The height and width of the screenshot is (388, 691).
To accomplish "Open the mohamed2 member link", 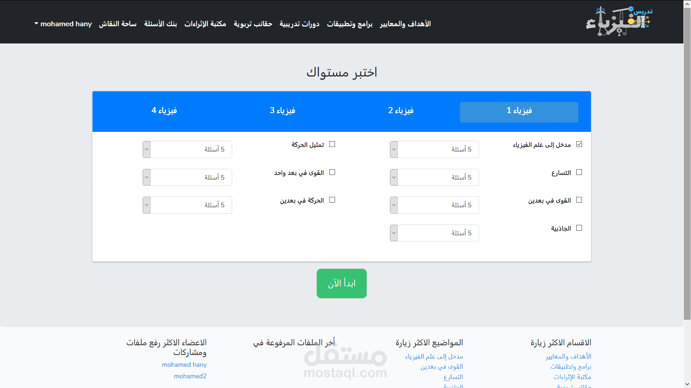I will pyautogui.click(x=190, y=376).
